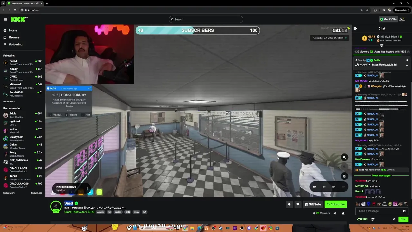This screenshot has height=232, width=412.
Task: Open a new browser tab
Action: tap(47, 3)
